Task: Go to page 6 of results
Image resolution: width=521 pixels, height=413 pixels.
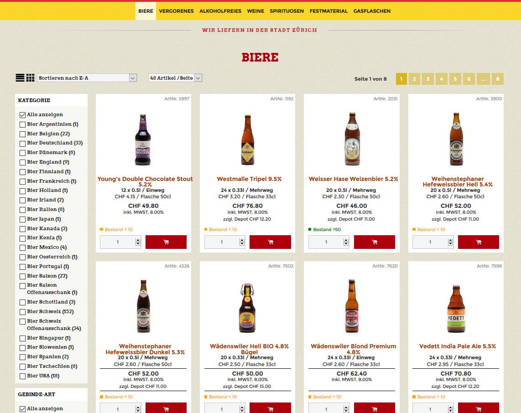Action: coord(469,79)
